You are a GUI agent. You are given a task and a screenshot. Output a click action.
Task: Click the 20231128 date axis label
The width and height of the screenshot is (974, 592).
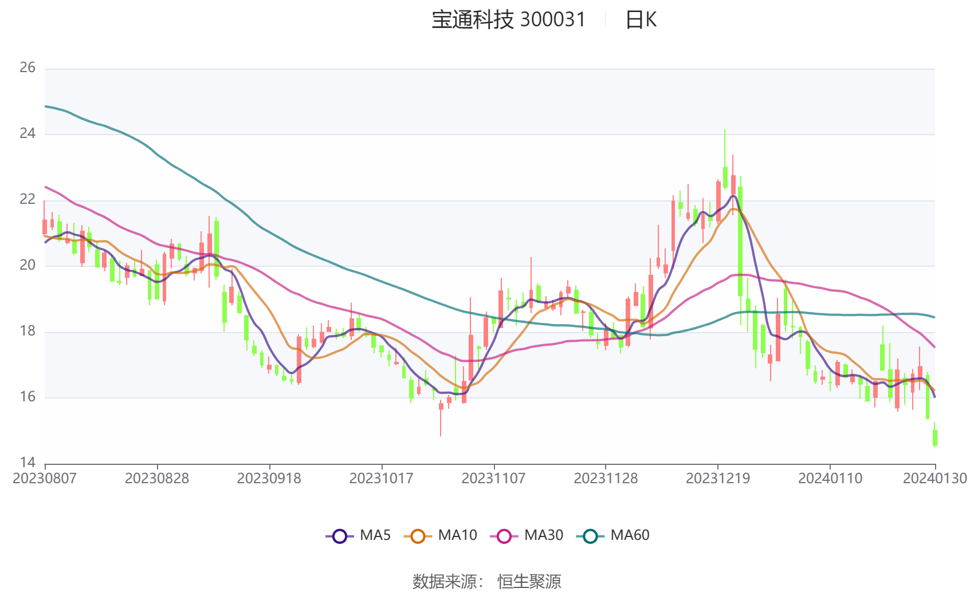(606, 478)
